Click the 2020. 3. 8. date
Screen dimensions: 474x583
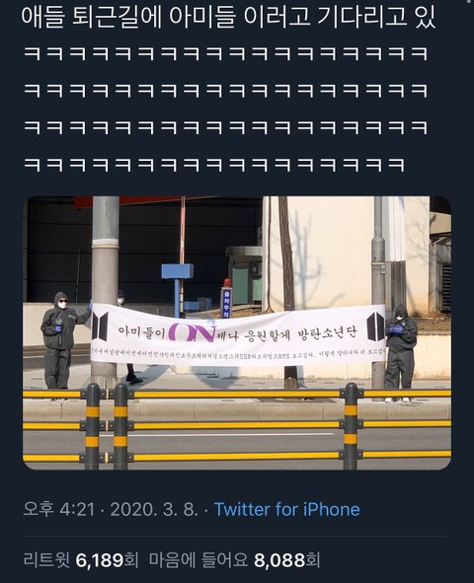click(154, 509)
